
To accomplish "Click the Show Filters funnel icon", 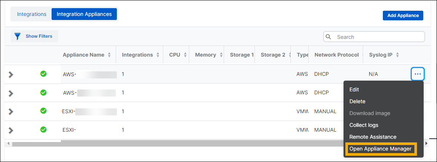I will pos(17,36).
